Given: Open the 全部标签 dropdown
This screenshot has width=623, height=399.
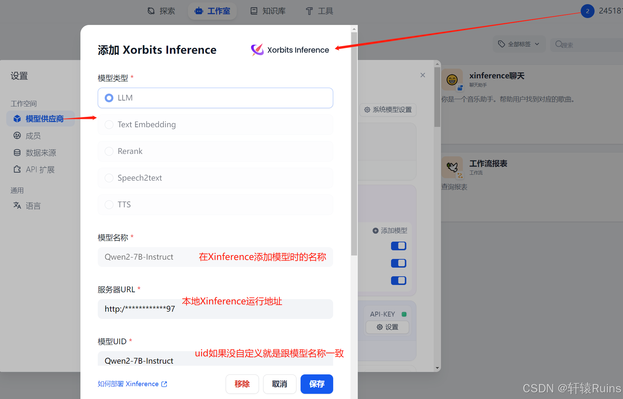Looking at the screenshot, I should click(x=519, y=44).
